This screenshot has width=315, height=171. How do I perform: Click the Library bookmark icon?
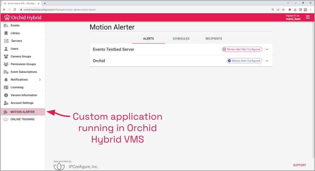tap(6, 33)
